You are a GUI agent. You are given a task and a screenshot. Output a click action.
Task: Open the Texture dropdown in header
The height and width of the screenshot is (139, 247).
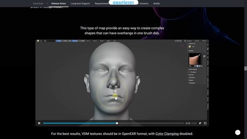coord(96,41)
